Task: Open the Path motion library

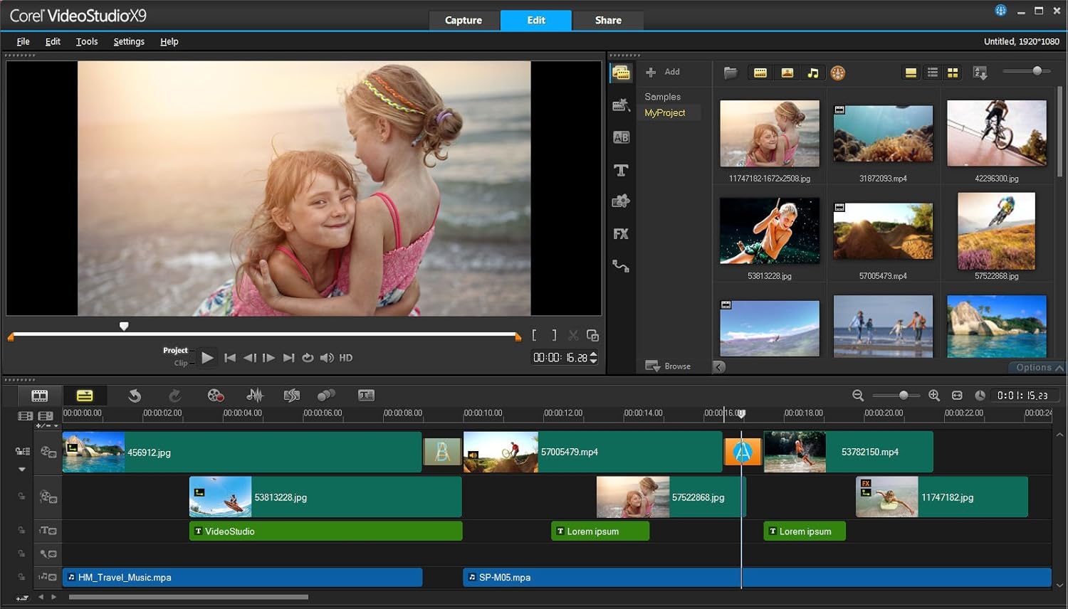Action: point(621,267)
